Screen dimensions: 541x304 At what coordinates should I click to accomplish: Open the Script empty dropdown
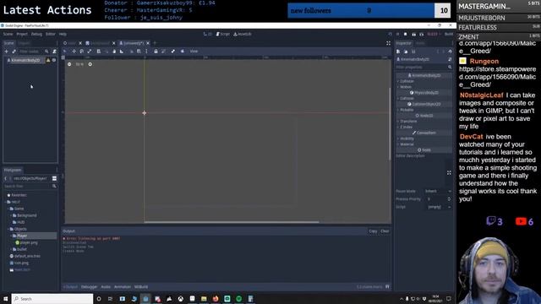pyautogui.click(x=438, y=207)
